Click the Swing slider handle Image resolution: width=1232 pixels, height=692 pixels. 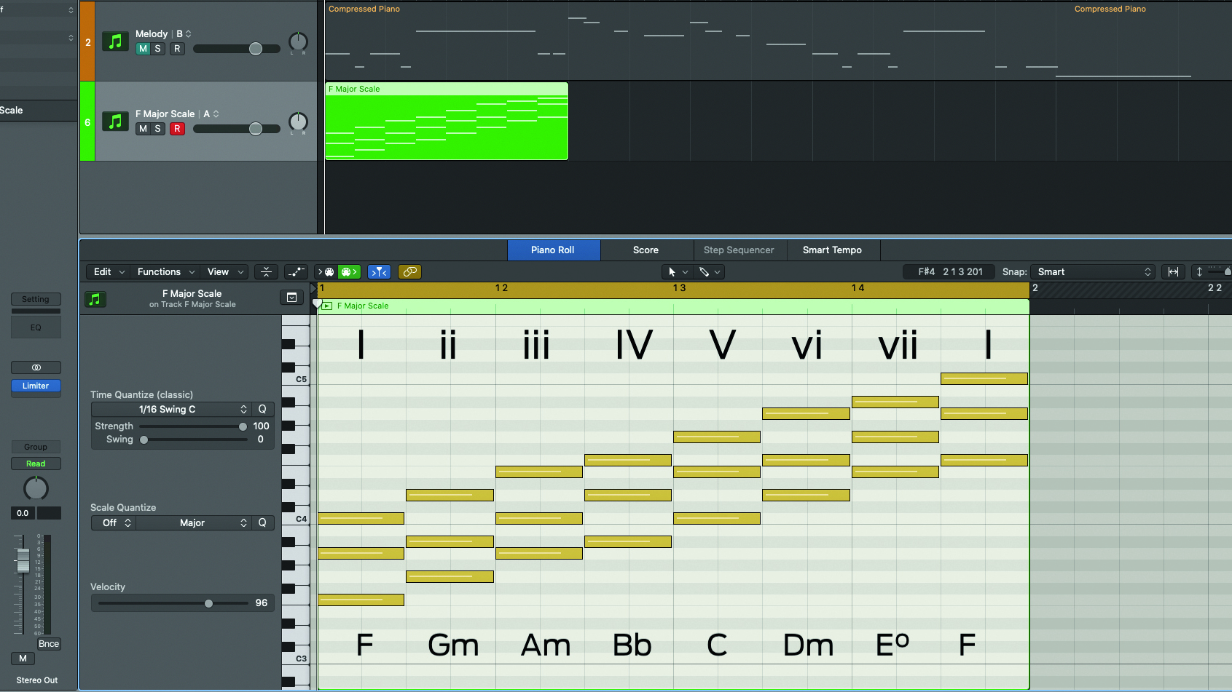[144, 440]
